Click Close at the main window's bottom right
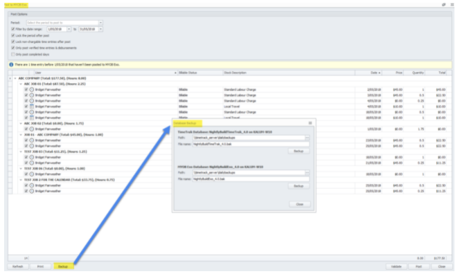The width and height of the screenshot is (460, 276). [x=441, y=266]
